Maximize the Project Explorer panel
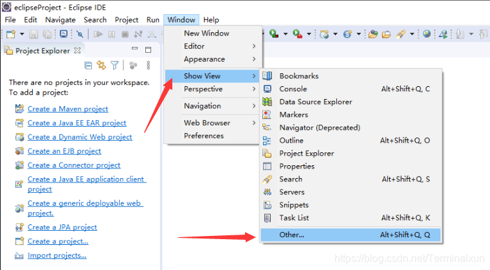This screenshot has width=490, height=270. click(x=148, y=50)
